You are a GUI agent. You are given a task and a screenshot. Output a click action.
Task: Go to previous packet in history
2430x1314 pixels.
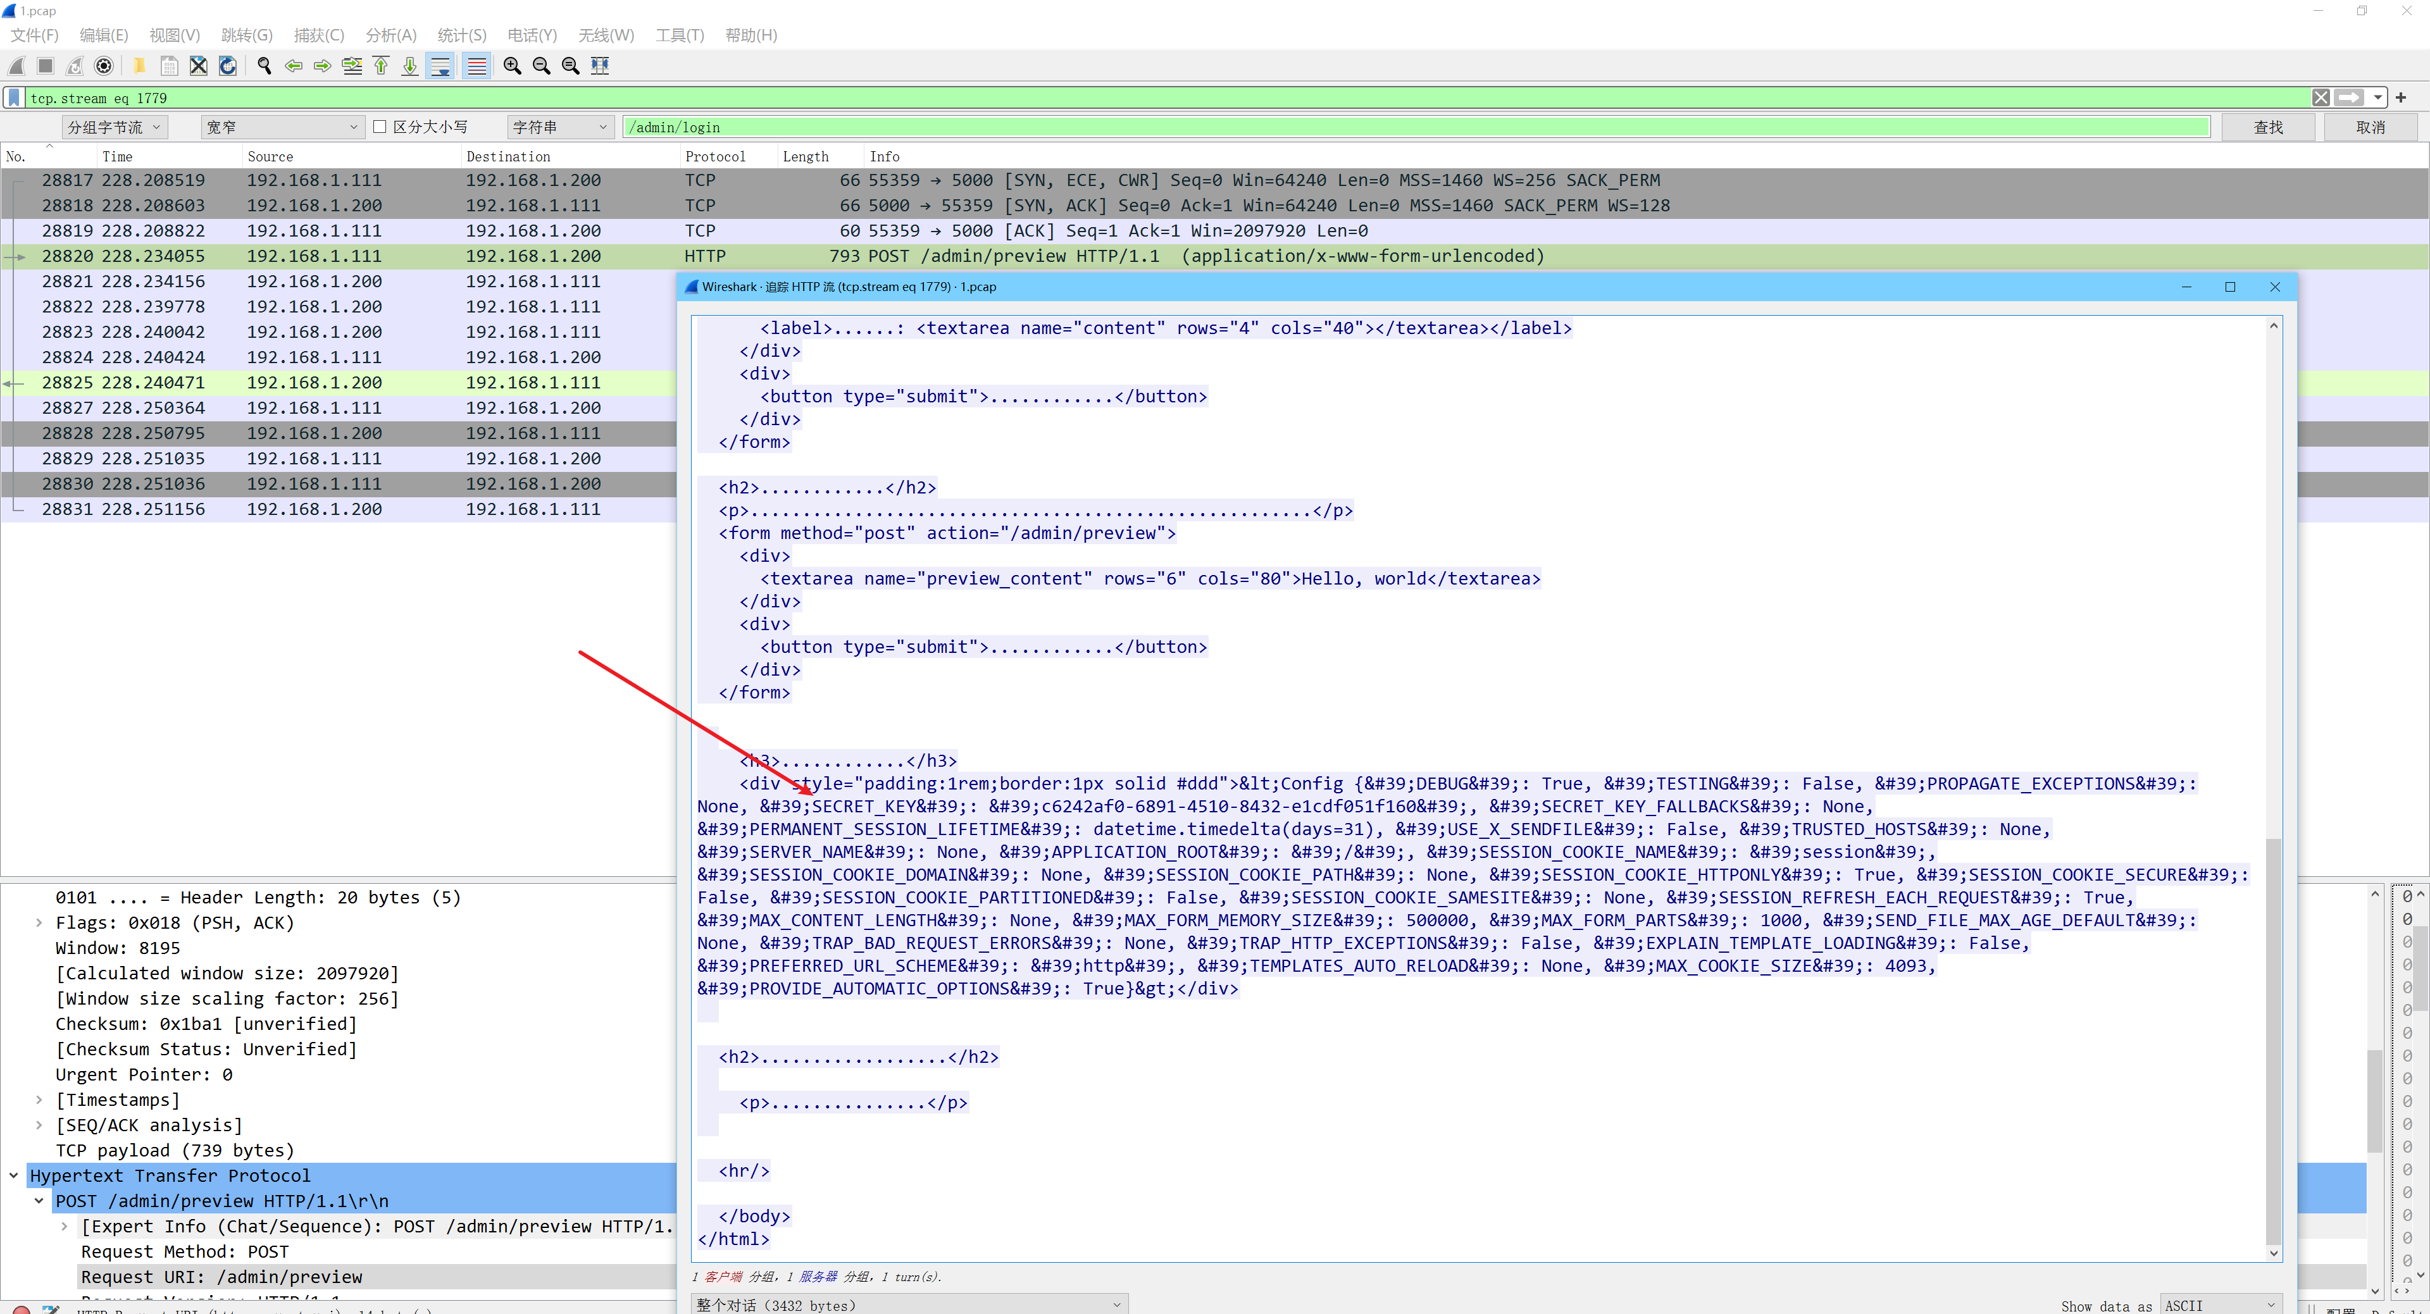tap(294, 65)
